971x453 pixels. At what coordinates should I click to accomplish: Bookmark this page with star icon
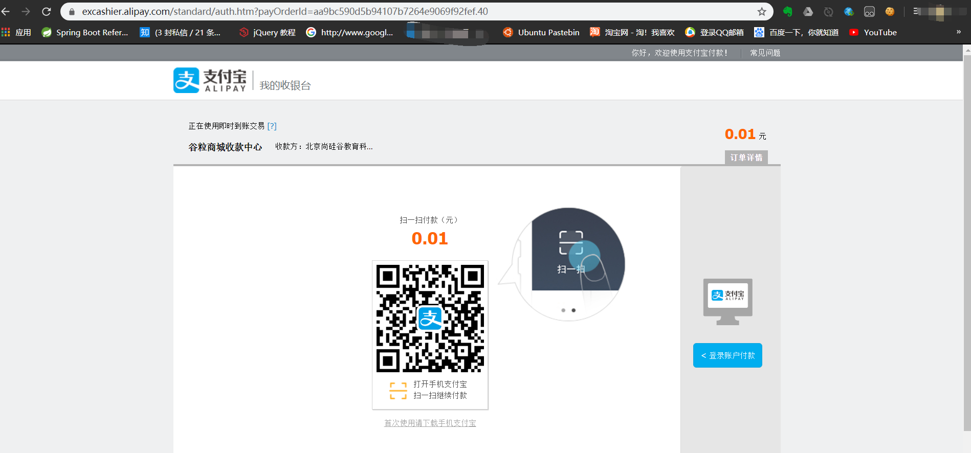(x=762, y=11)
